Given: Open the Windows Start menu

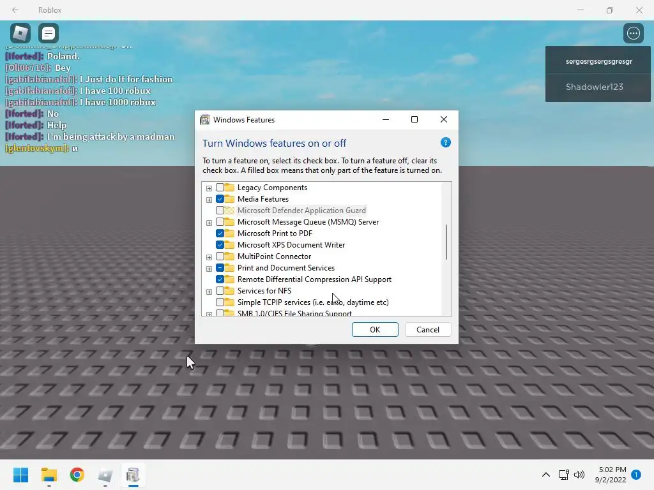Looking at the screenshot, I should [20, 475].
